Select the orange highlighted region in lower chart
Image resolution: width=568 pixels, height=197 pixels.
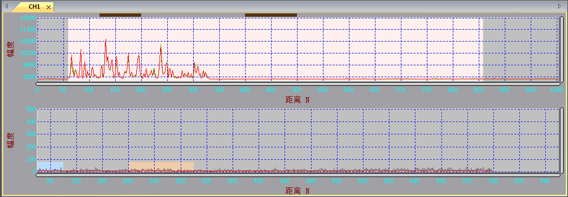[x=161, y=166]
